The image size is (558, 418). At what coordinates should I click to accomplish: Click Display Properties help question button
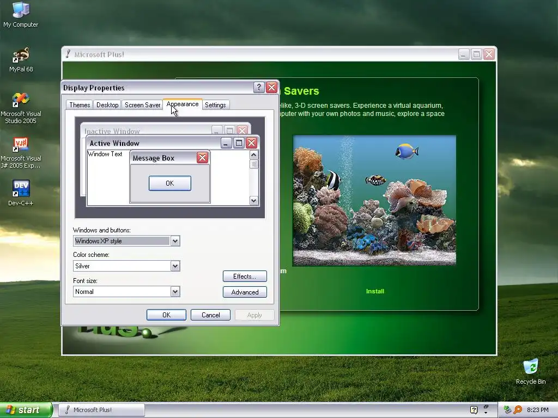coord(259,87)
